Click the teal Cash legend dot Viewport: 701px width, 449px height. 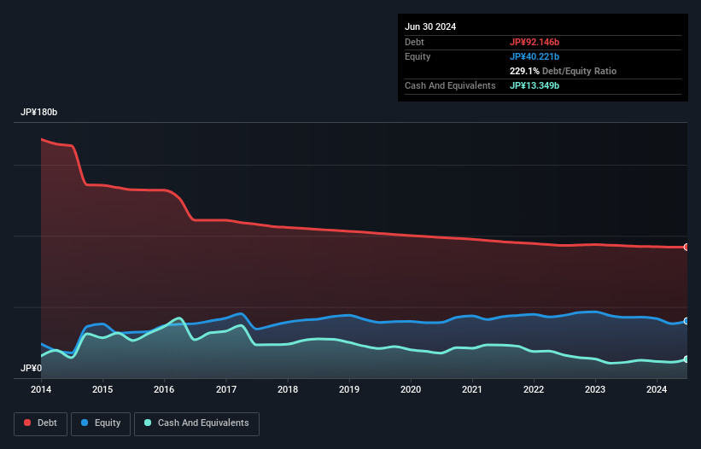point(148,423)
